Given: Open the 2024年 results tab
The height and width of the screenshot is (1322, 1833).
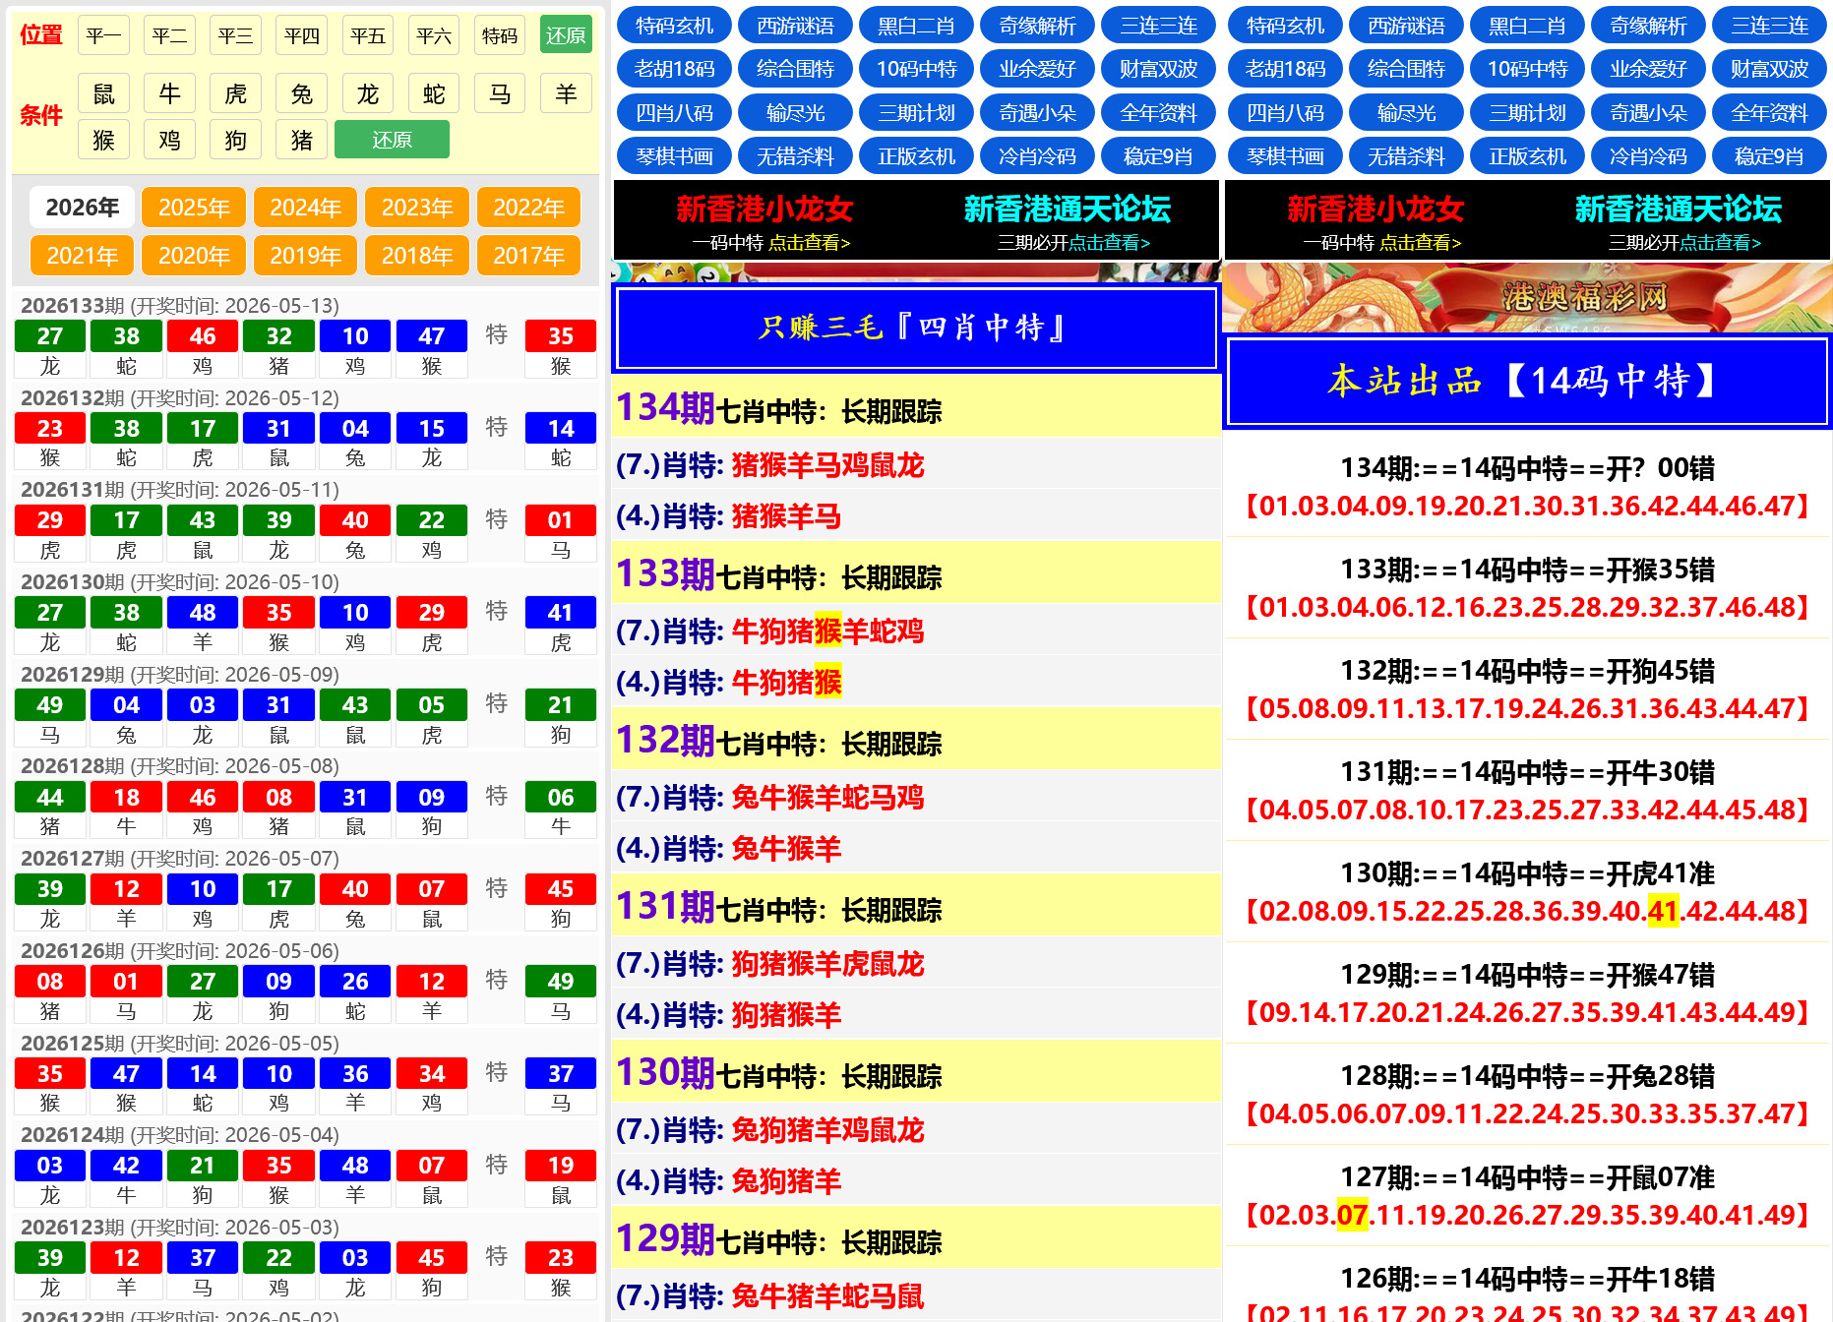Looking at the screenshot, I should 306,208.
